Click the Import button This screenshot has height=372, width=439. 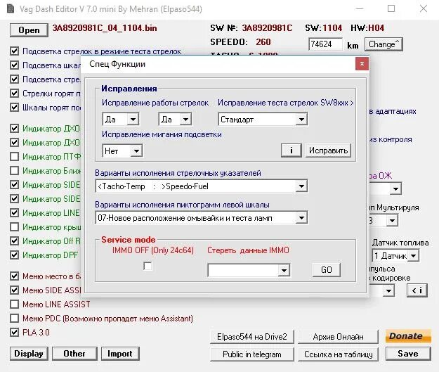(120, 354)
